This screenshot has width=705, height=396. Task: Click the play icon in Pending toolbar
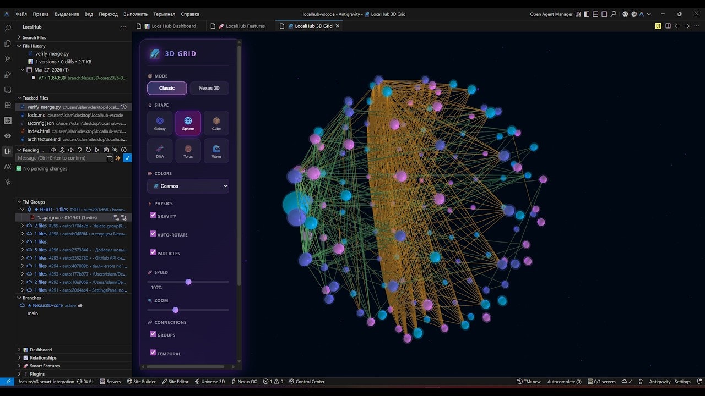click(x=97, y=150)
